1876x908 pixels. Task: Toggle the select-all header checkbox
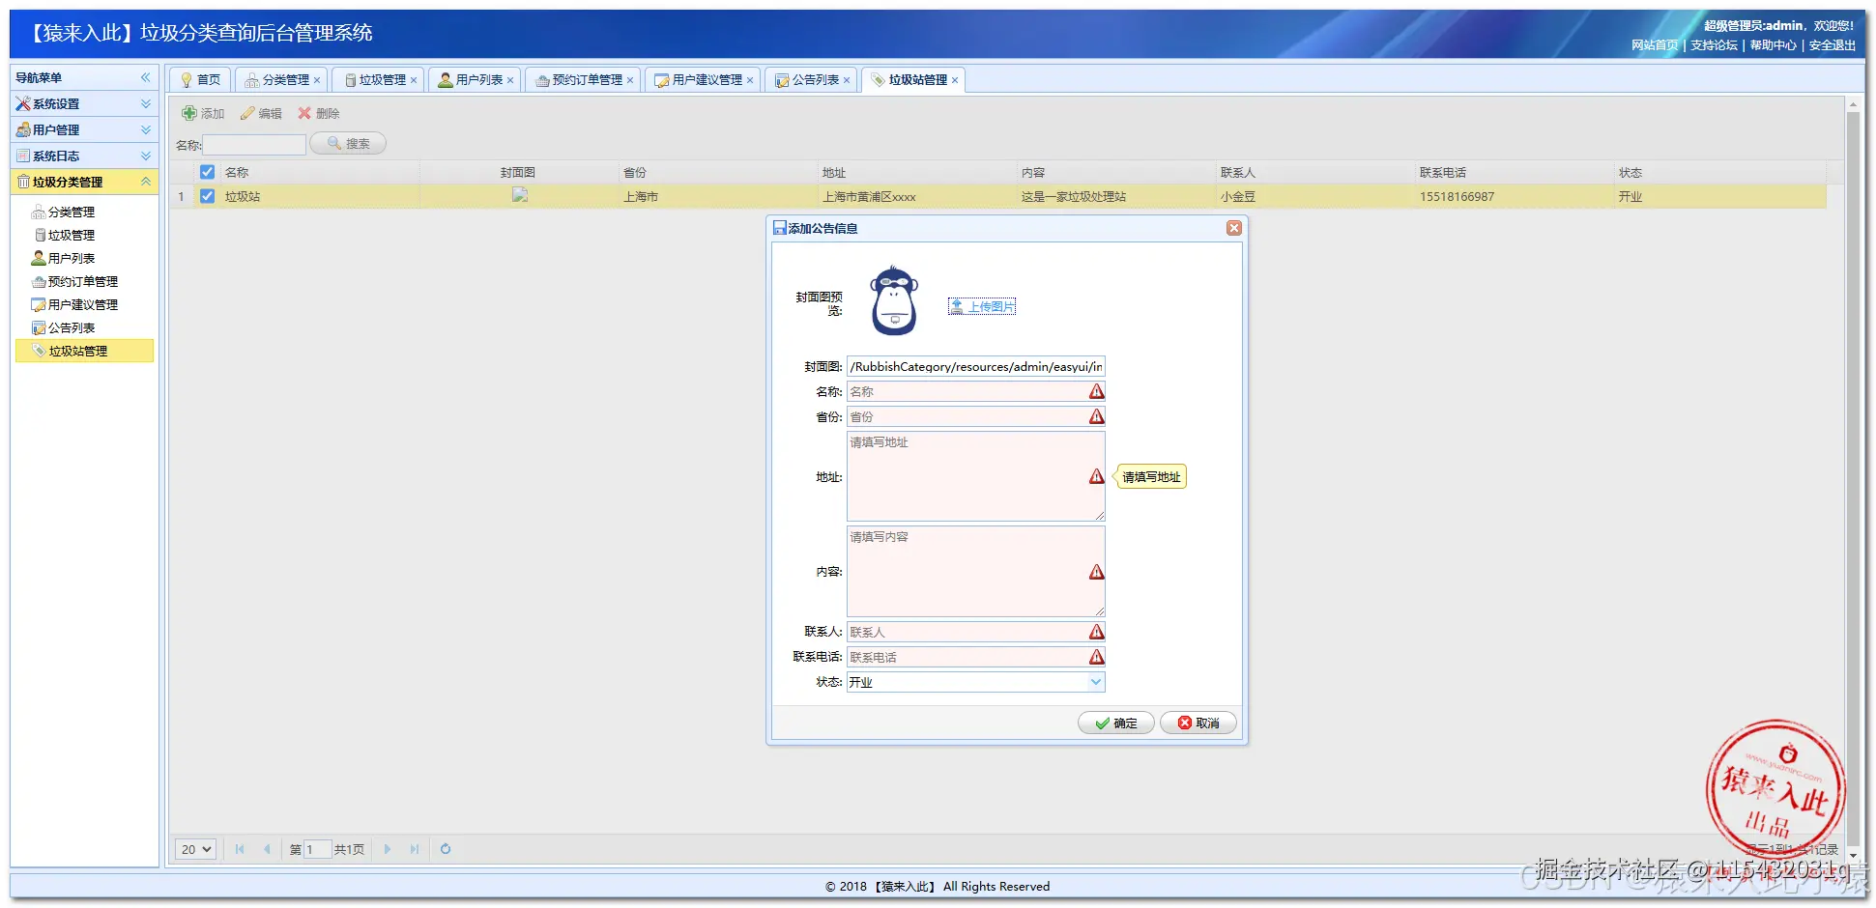pos(207,172)
